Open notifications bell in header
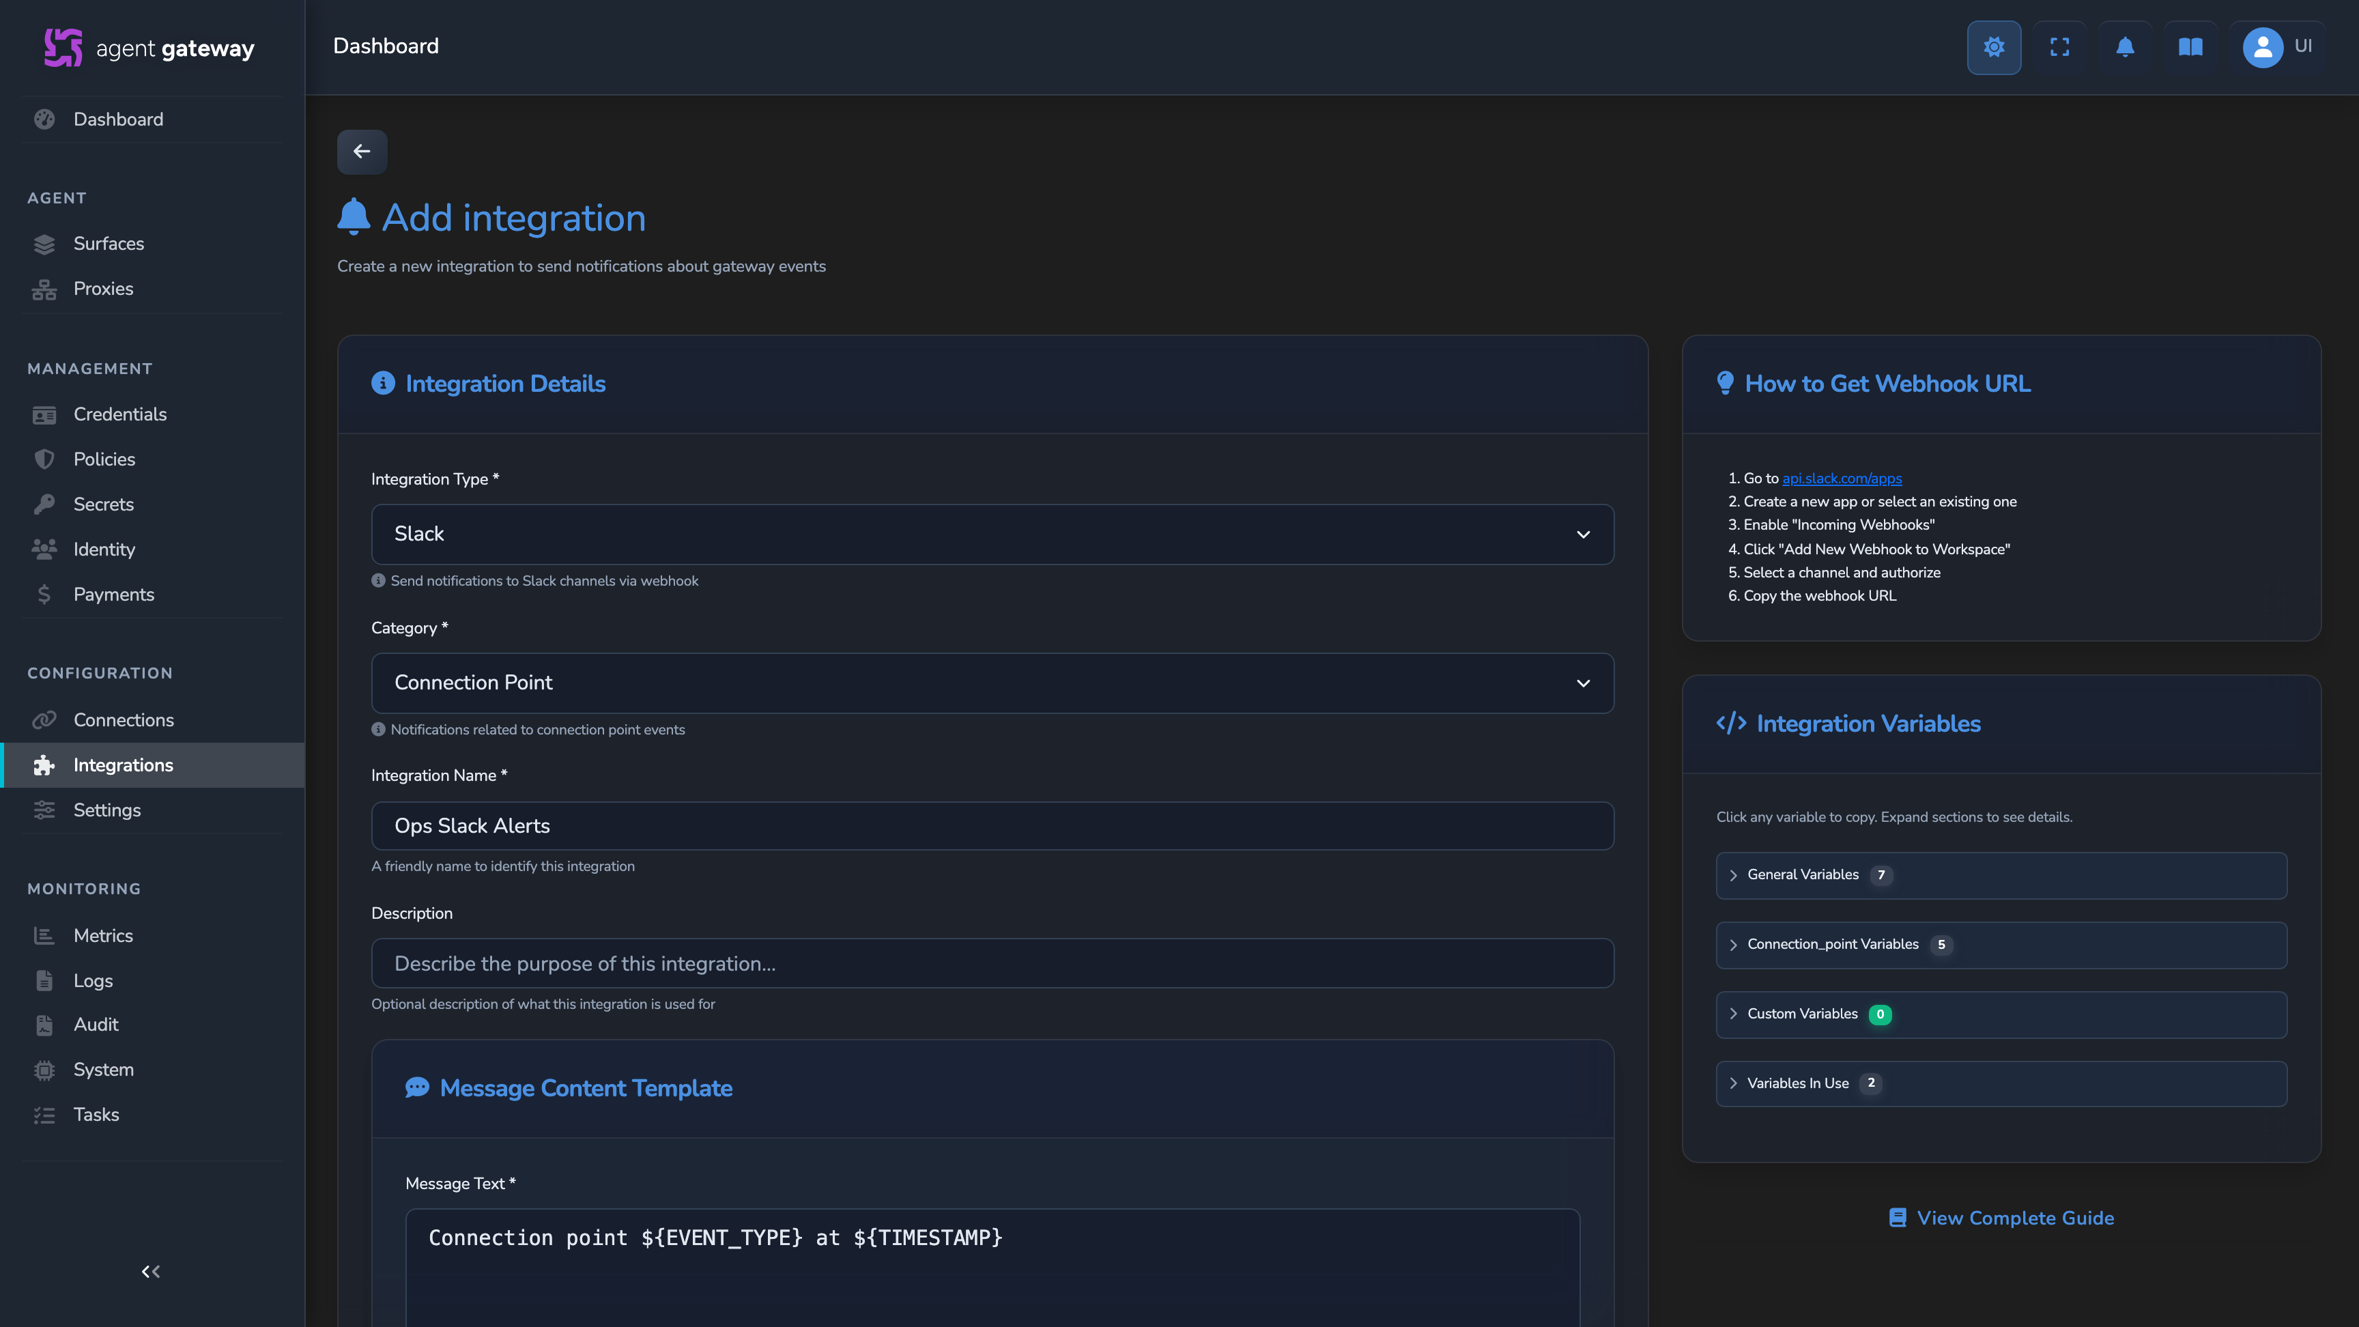Viewport: 2359px width, 1327px height. (2125, 46)
